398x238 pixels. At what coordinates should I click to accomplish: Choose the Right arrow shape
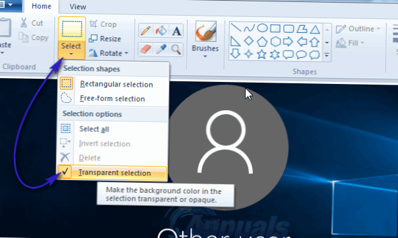click(x=288, y=41)
